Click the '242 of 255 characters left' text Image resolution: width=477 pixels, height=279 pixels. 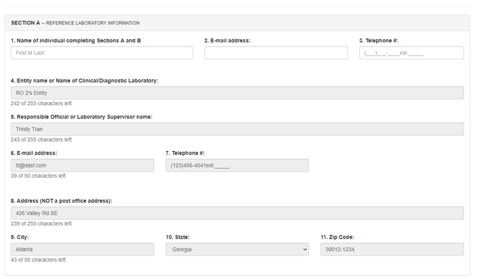tap(41, 103)
